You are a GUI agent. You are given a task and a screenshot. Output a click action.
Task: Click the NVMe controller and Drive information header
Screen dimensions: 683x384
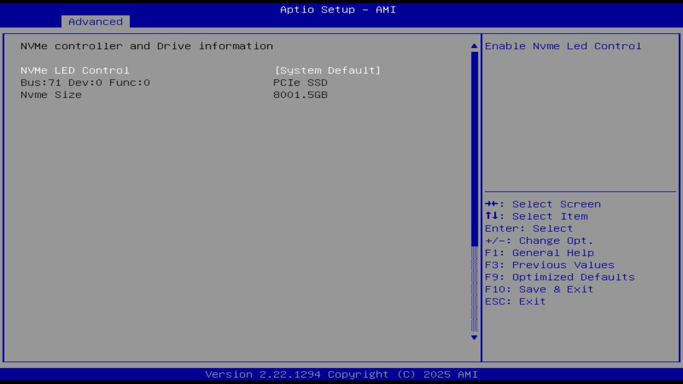(146, 46)
